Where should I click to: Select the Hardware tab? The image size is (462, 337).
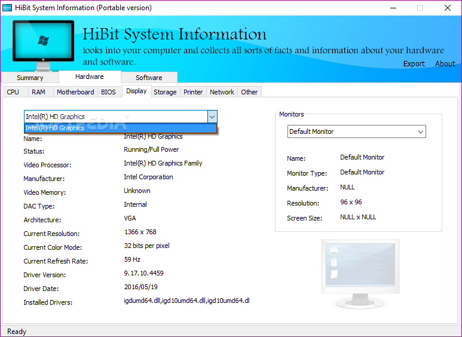[x=90, y=76]
